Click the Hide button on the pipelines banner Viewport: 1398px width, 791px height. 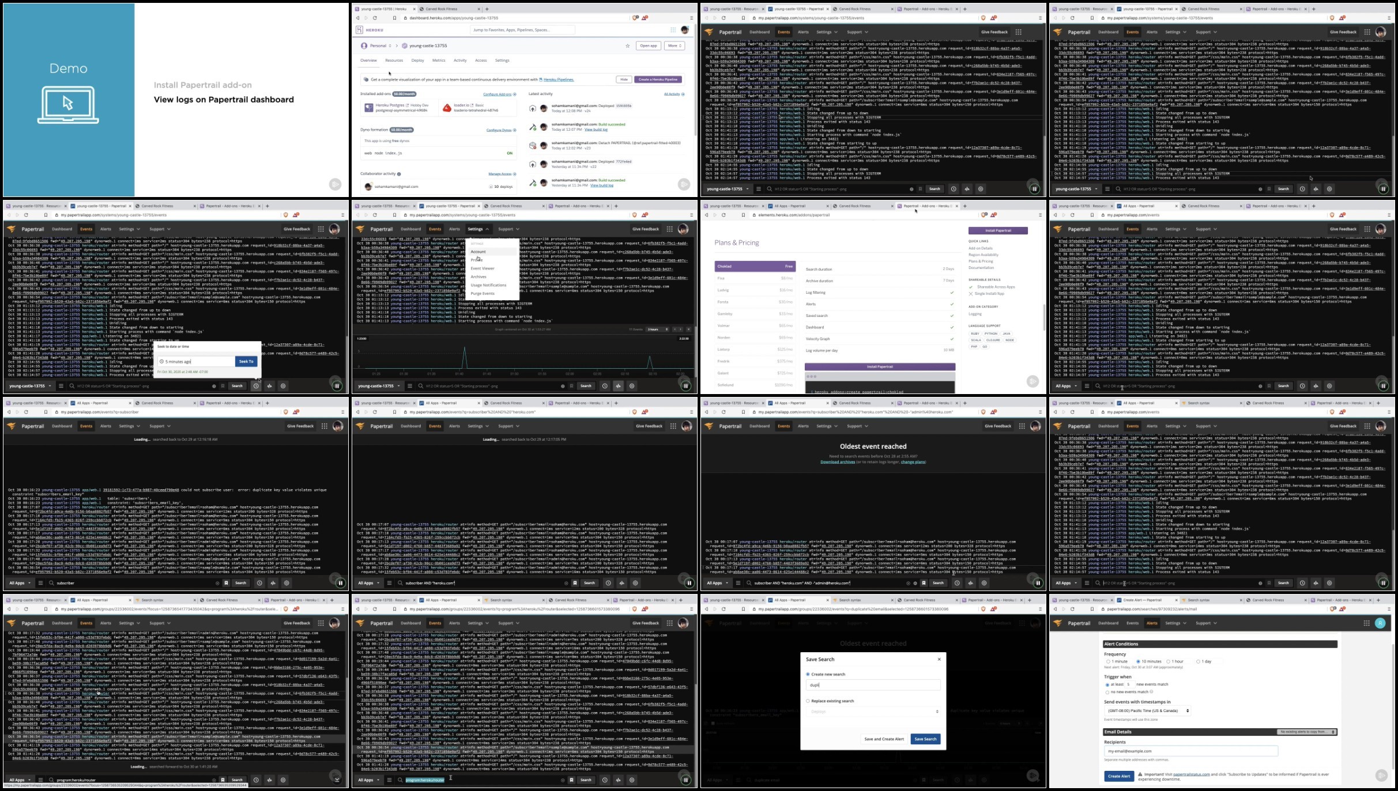(x=624, y=80)
